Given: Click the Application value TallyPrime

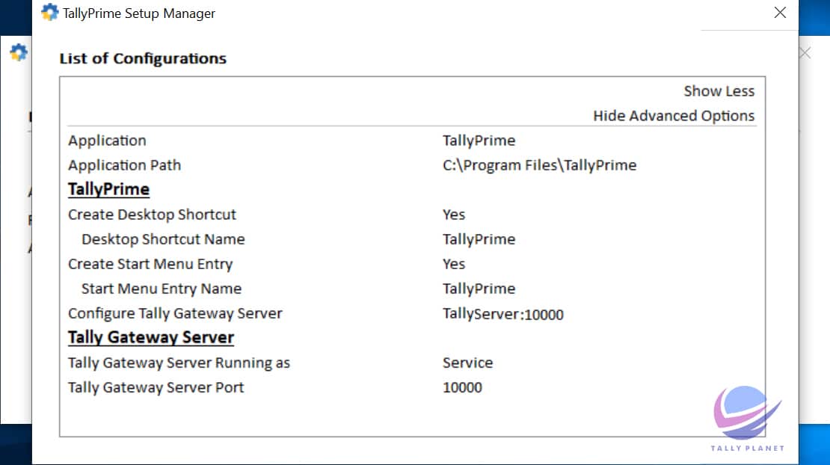Looking at the screenshot, I should click(479, 141).
